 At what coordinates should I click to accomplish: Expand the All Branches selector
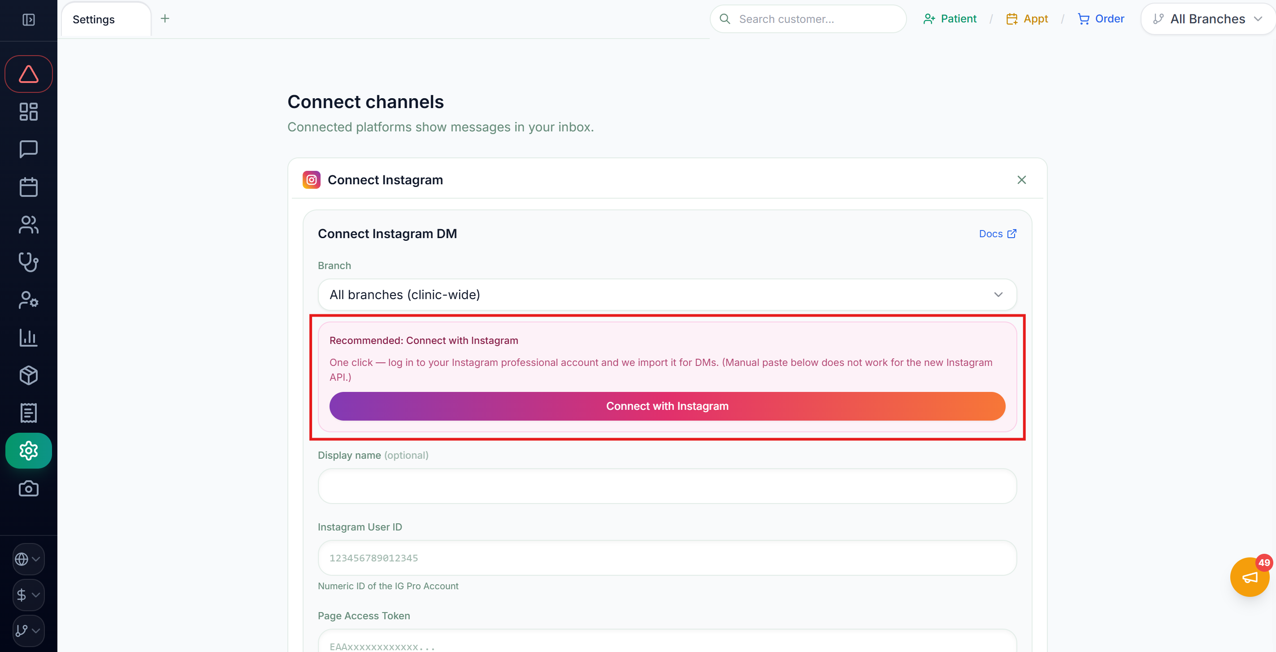coord(1208,19)
